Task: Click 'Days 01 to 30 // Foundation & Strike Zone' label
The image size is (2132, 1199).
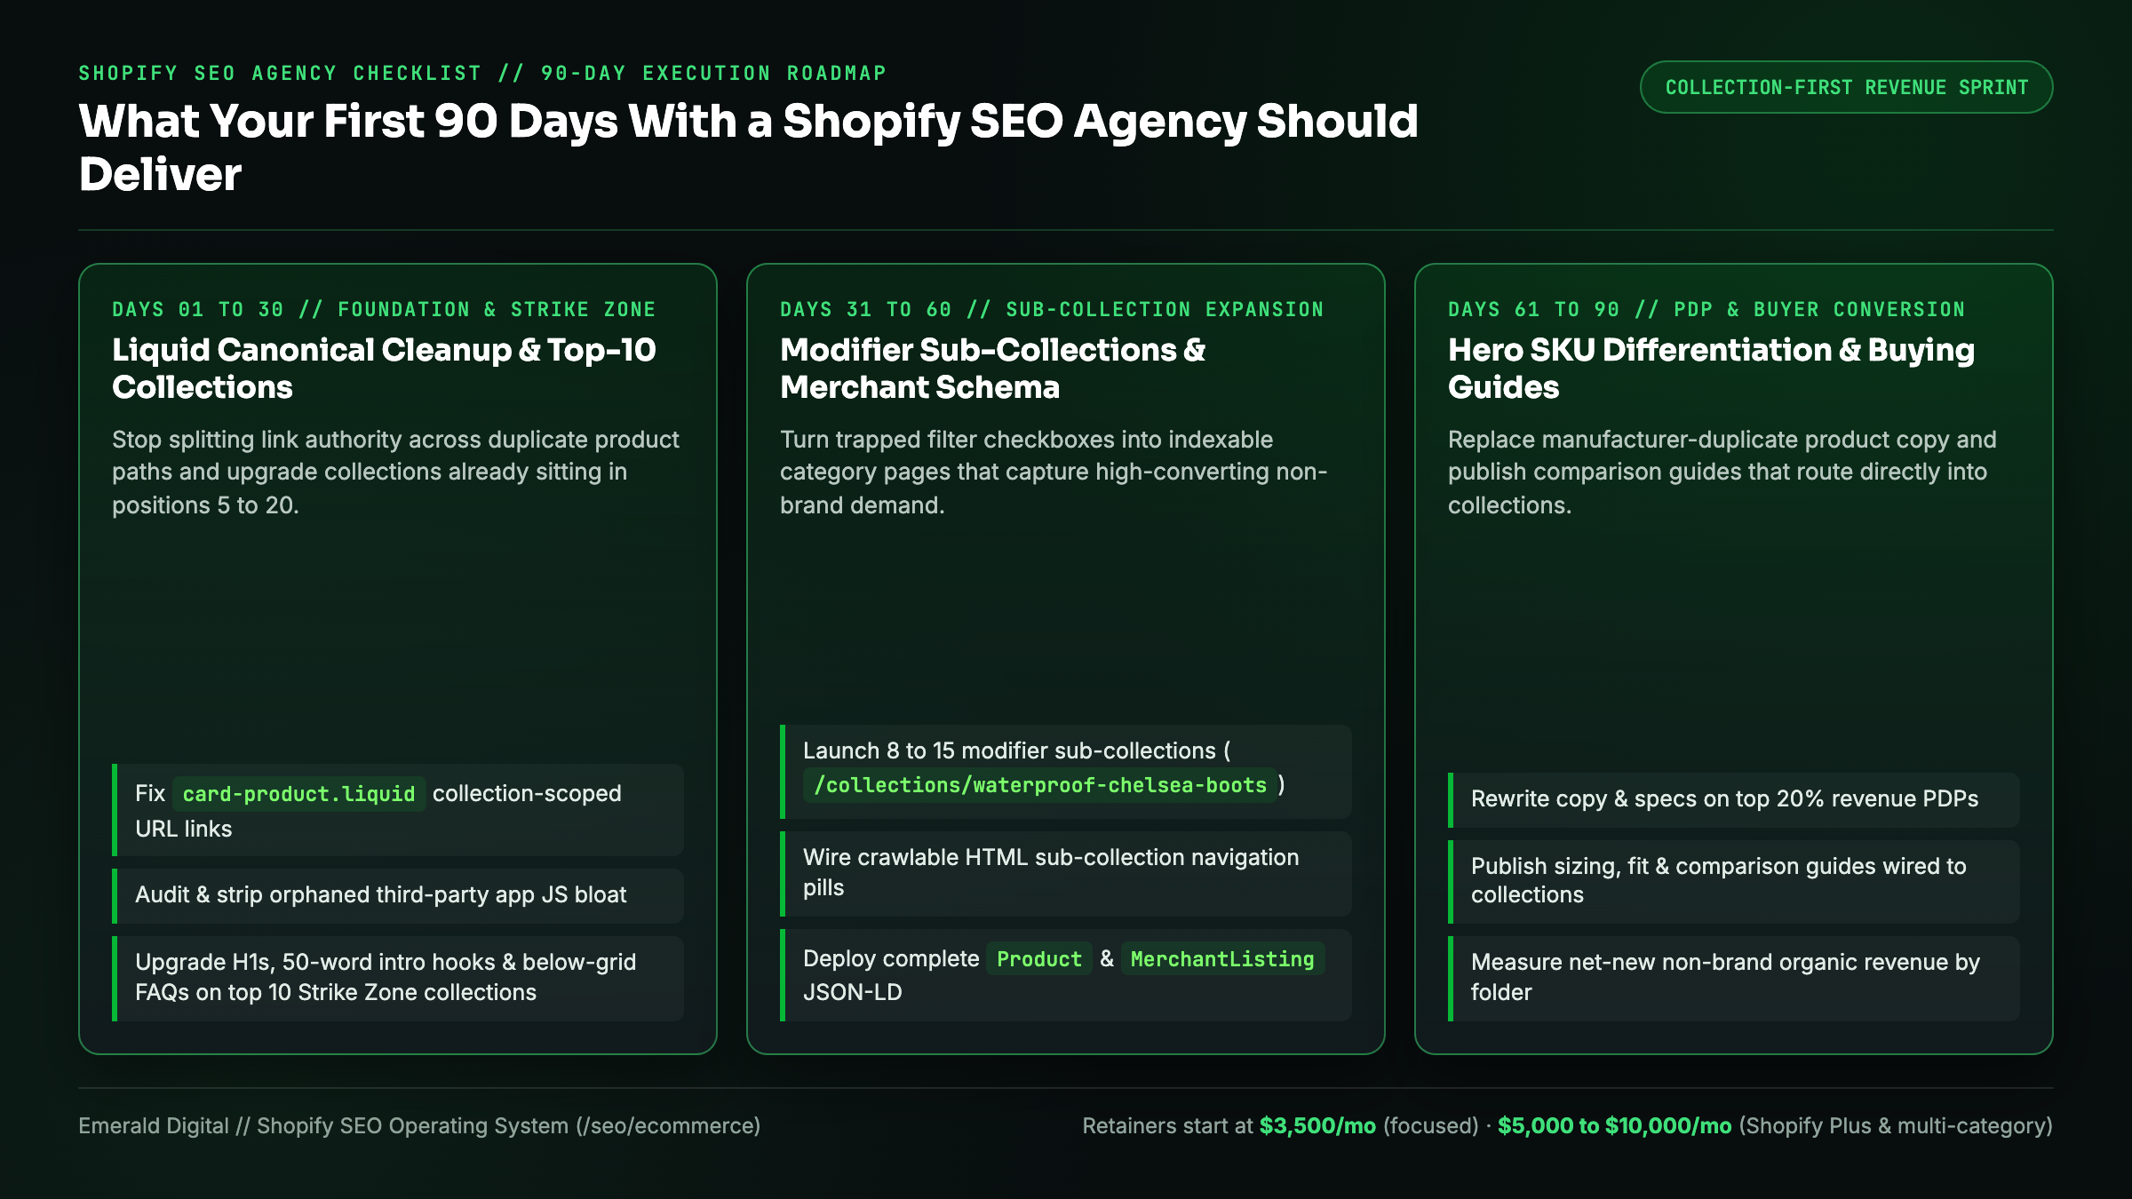Action: tap(384, 309)
